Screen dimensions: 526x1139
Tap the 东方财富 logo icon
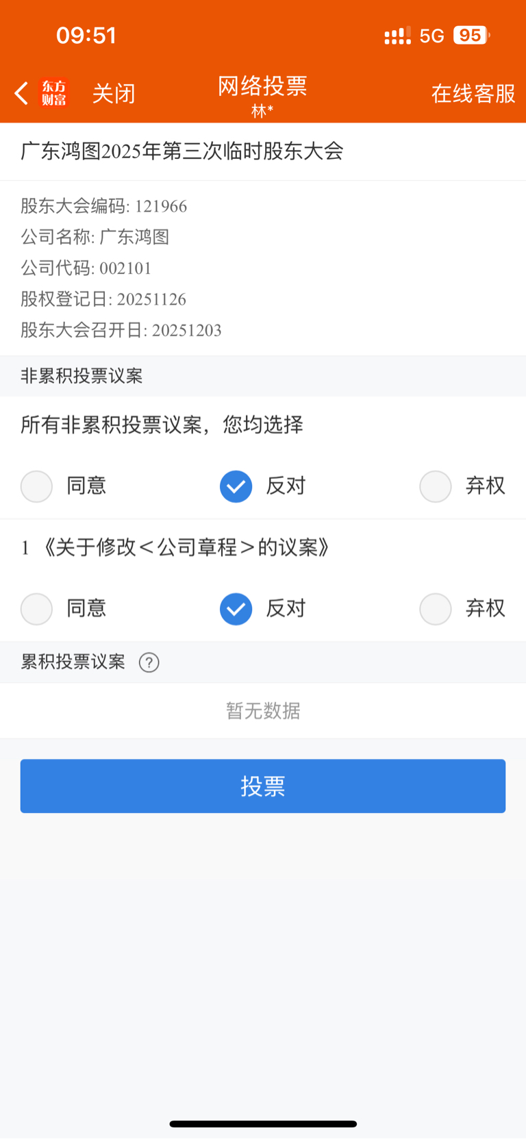(x=54, y=93)
